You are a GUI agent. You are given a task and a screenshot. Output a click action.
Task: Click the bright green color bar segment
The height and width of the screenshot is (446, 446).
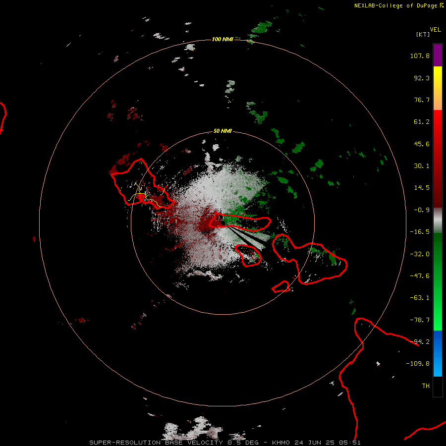[438, 281]
